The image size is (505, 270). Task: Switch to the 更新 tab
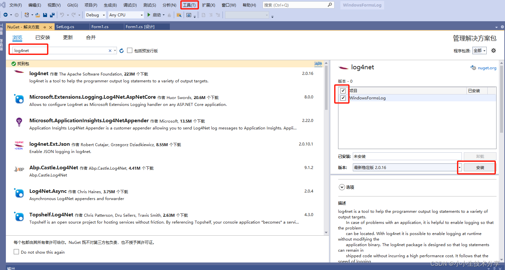[68, 38]
